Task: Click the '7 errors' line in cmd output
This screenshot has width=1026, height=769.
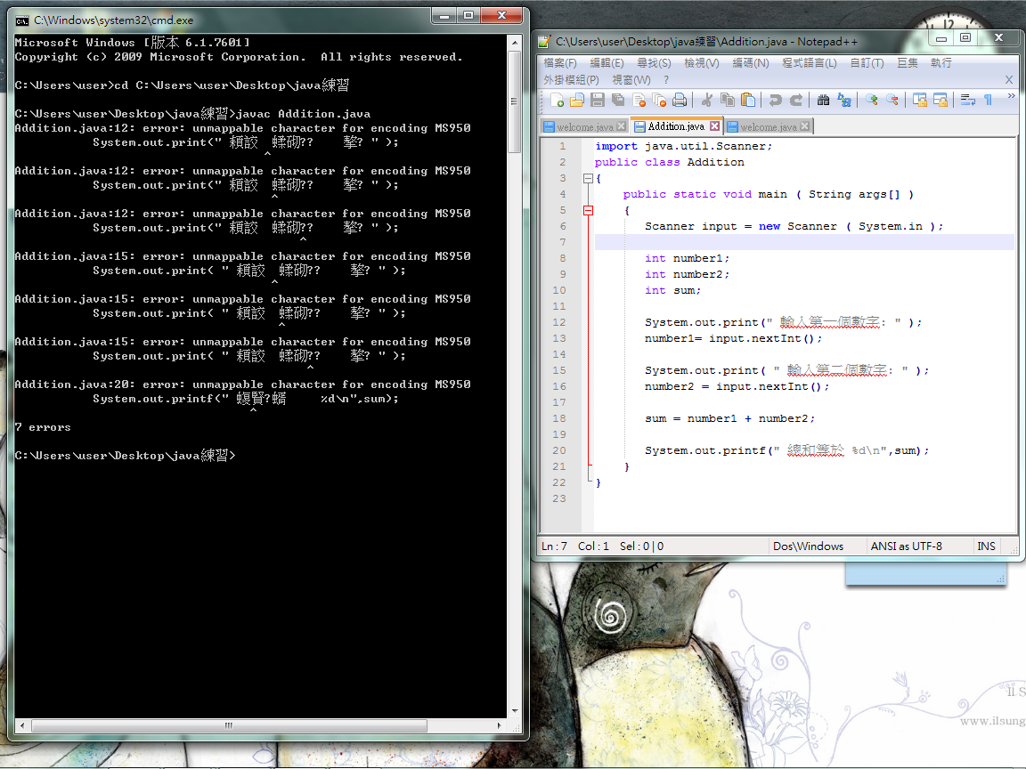Action: tap(43, 427)
